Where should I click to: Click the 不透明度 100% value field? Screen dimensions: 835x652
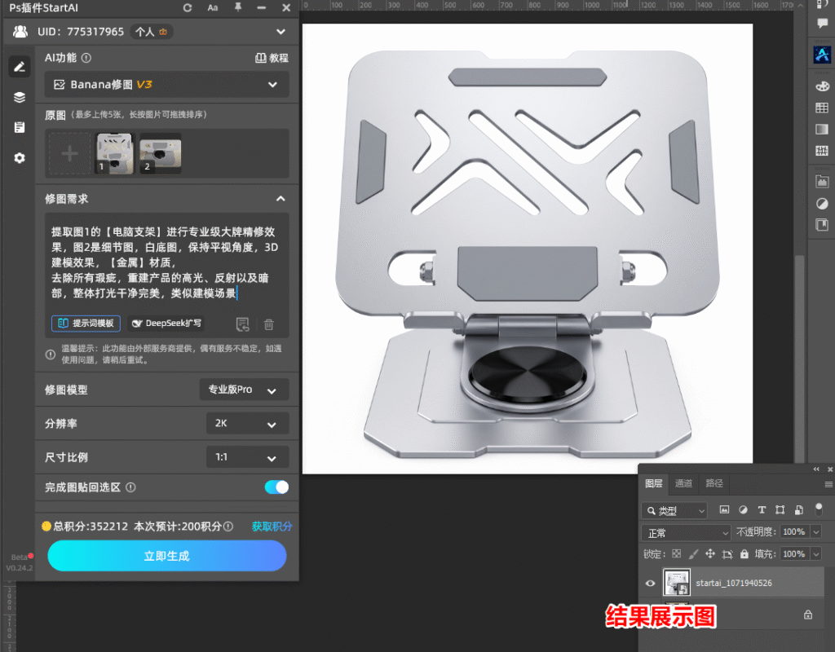[x=794, y=531]
